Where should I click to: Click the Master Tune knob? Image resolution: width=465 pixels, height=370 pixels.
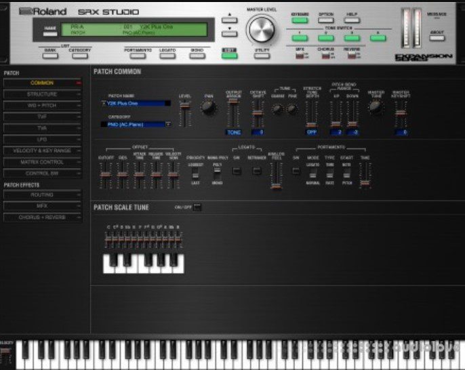coord(376,107)
